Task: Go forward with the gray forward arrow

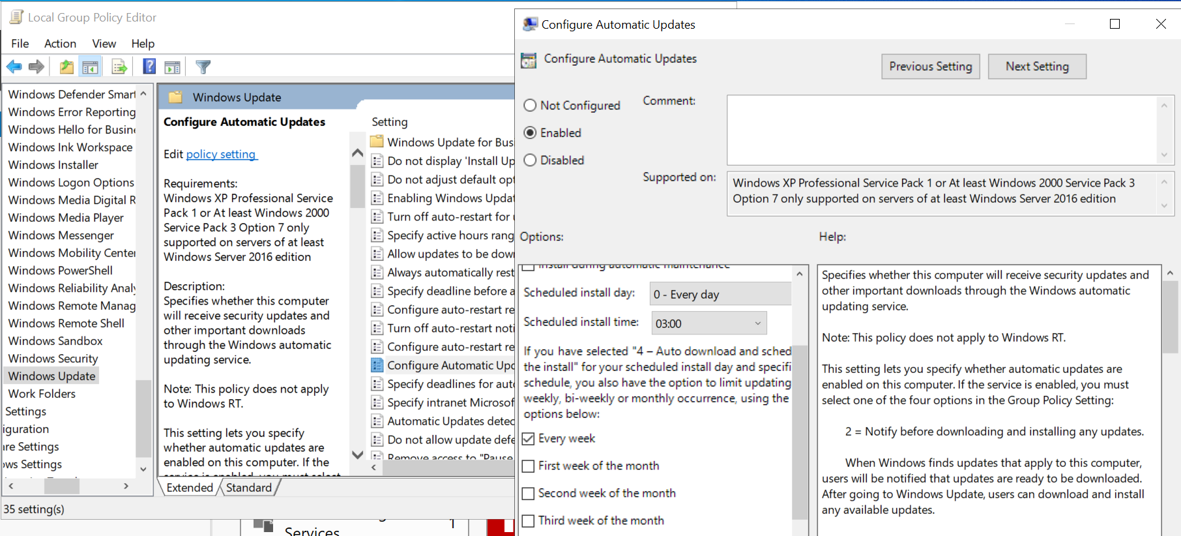Action: pyautogui.click(x=36, y=67)
